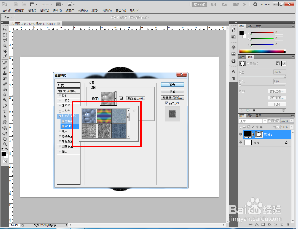The image size is (298, 229).
Task: Select the Crop tool
Action: [5, 51]
